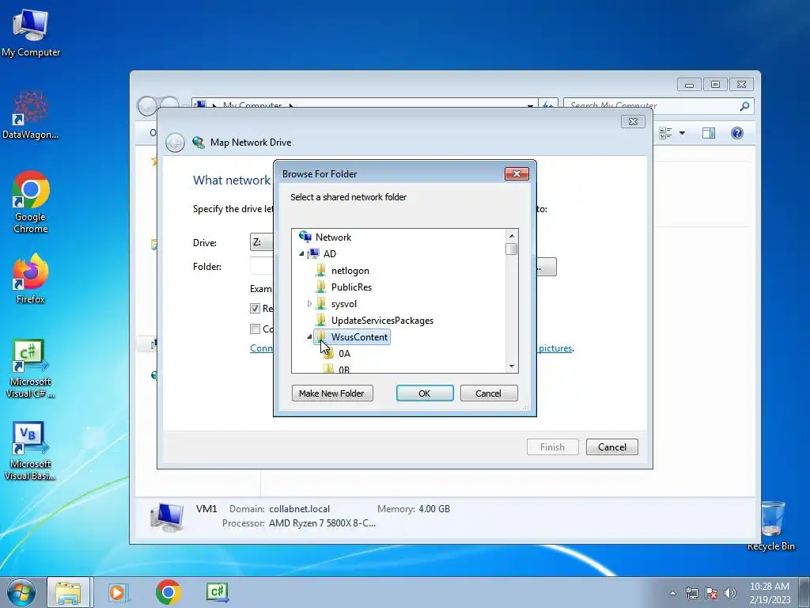Open address bar history dropdown in Explorer
The image size is (810, 608).
click(x=530, y=105)
